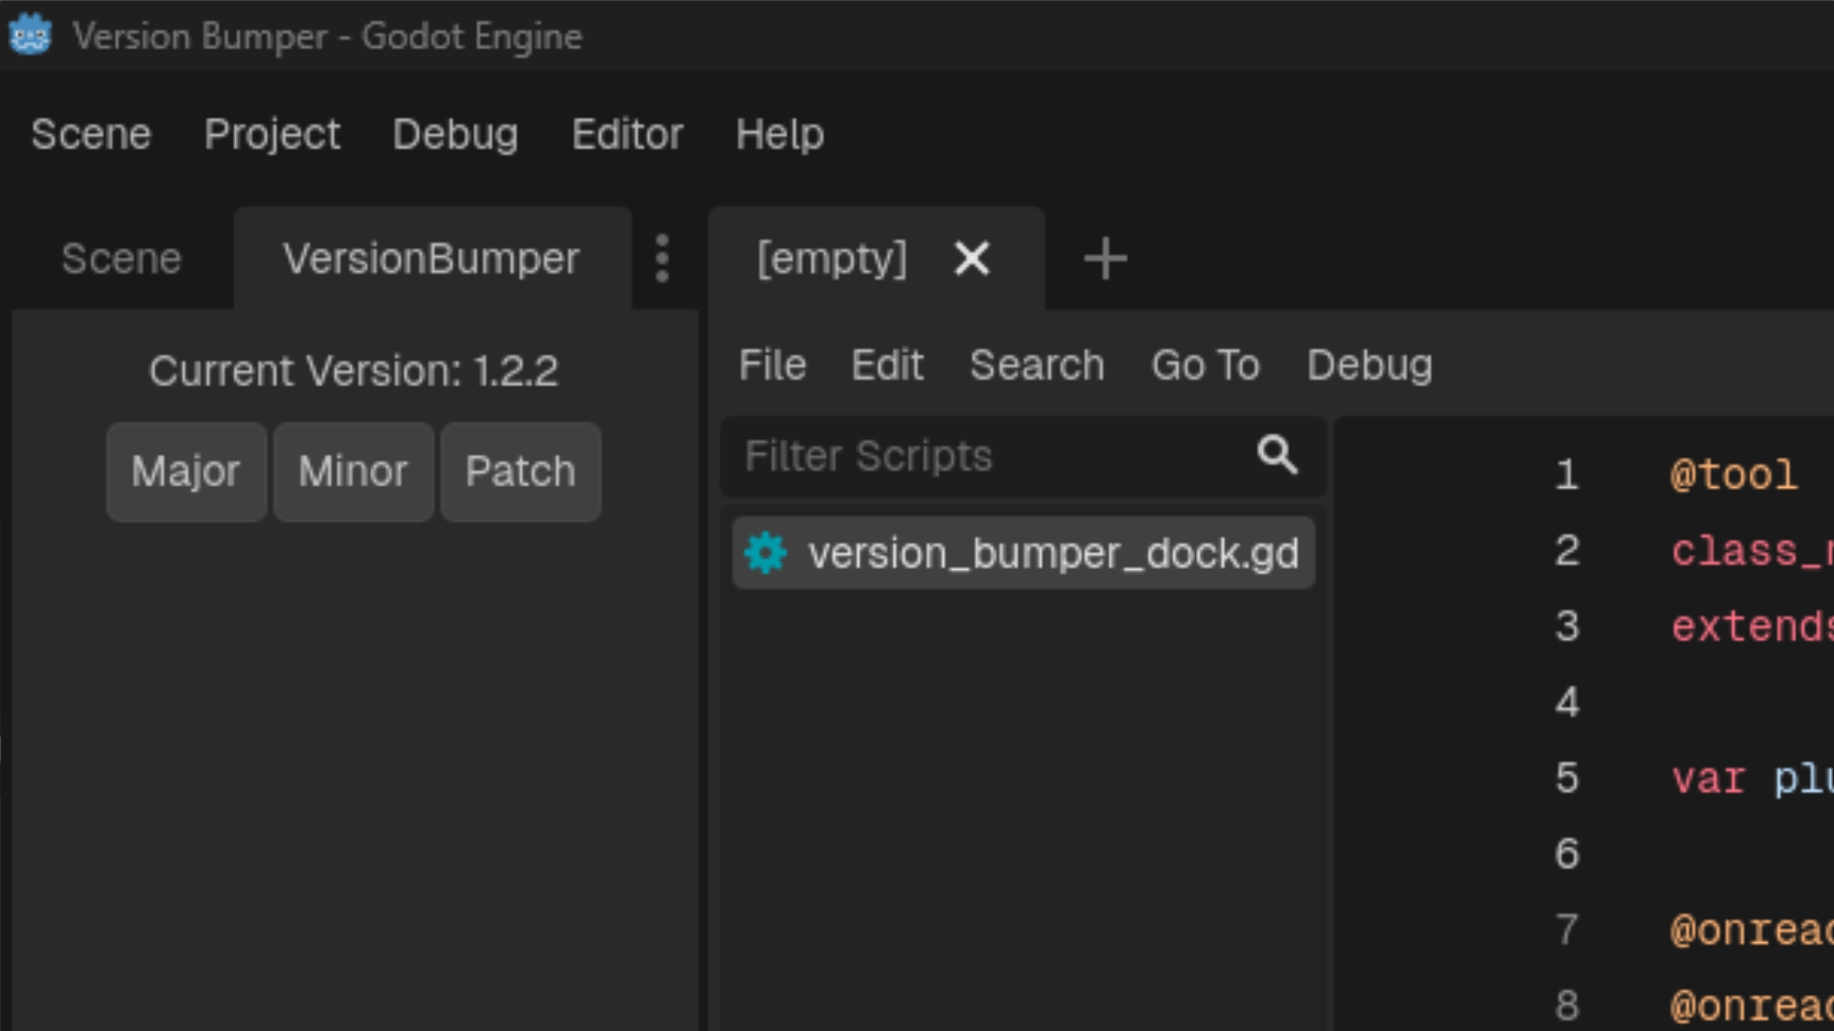Open the Scene menu in menu bar

(x=91, y=135)
